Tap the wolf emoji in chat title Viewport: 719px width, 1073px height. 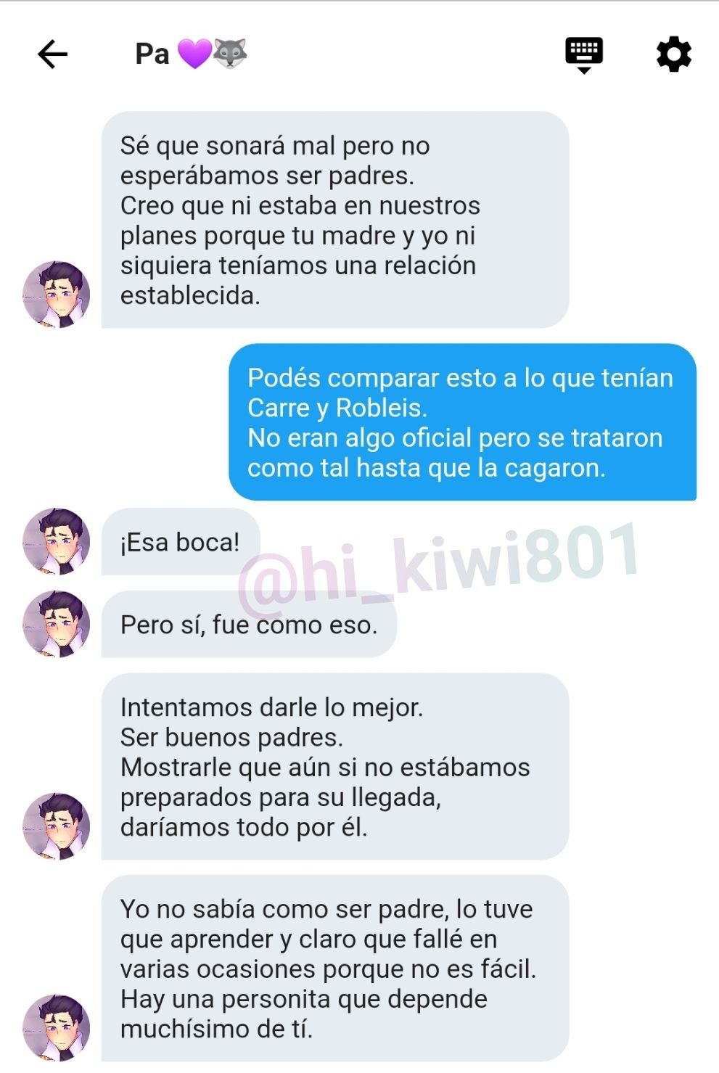231,54
